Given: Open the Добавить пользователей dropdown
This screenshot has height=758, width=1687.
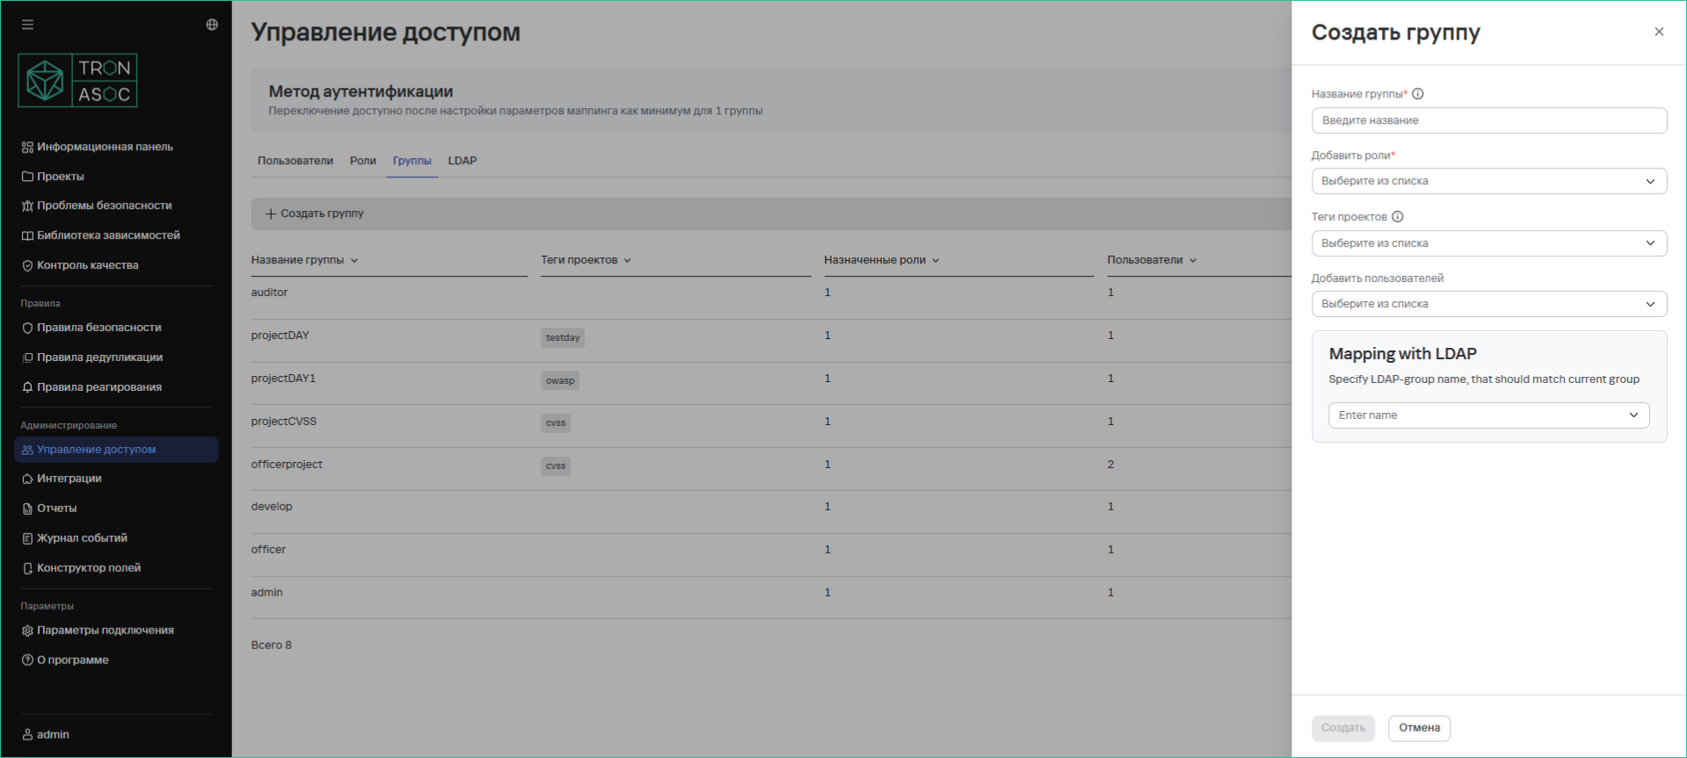Looking at the screenshot, I should point(1488,304).
